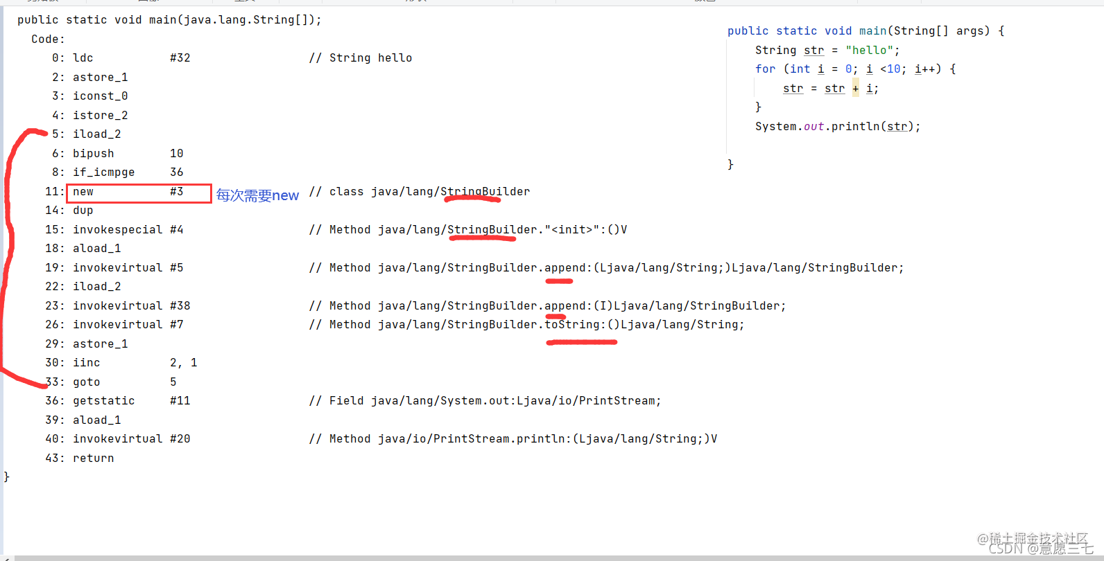Click the append:(Ljava/lang/String;) method comment

tap(607, 268)
